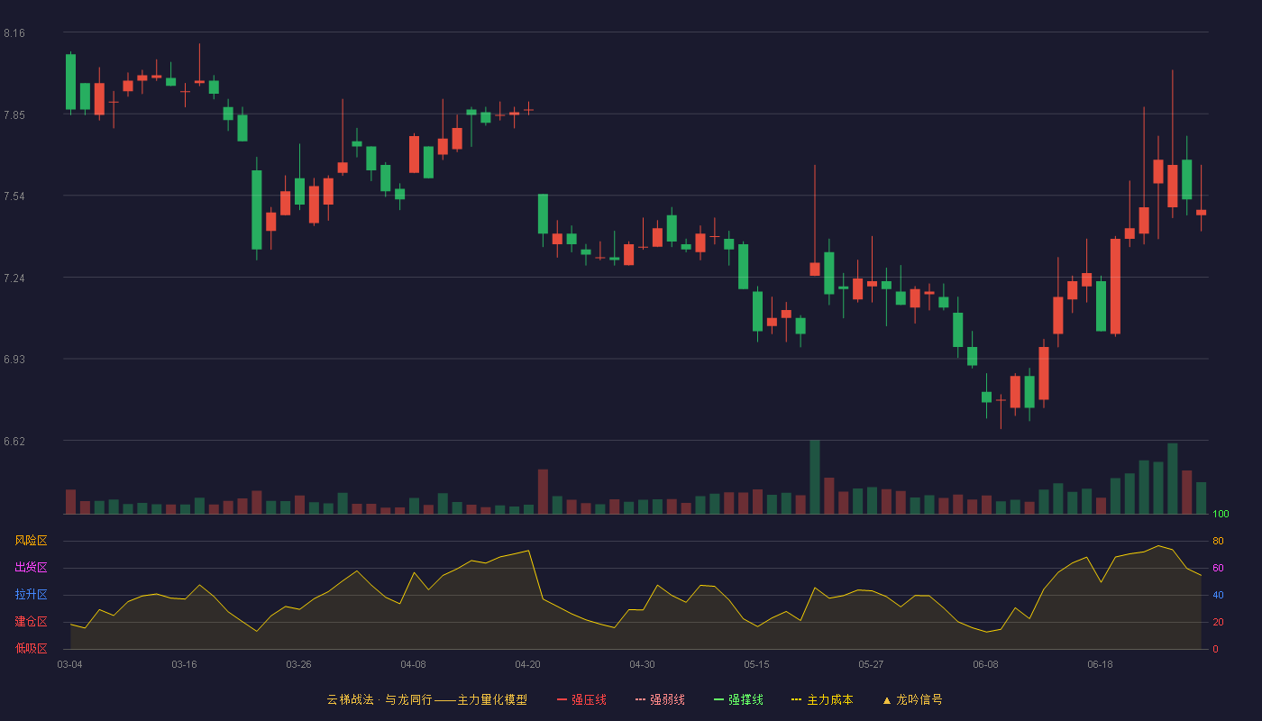Click the 低吸区 zone label
The width and height of the screenshot is (1262, 721).
[31, 648]
